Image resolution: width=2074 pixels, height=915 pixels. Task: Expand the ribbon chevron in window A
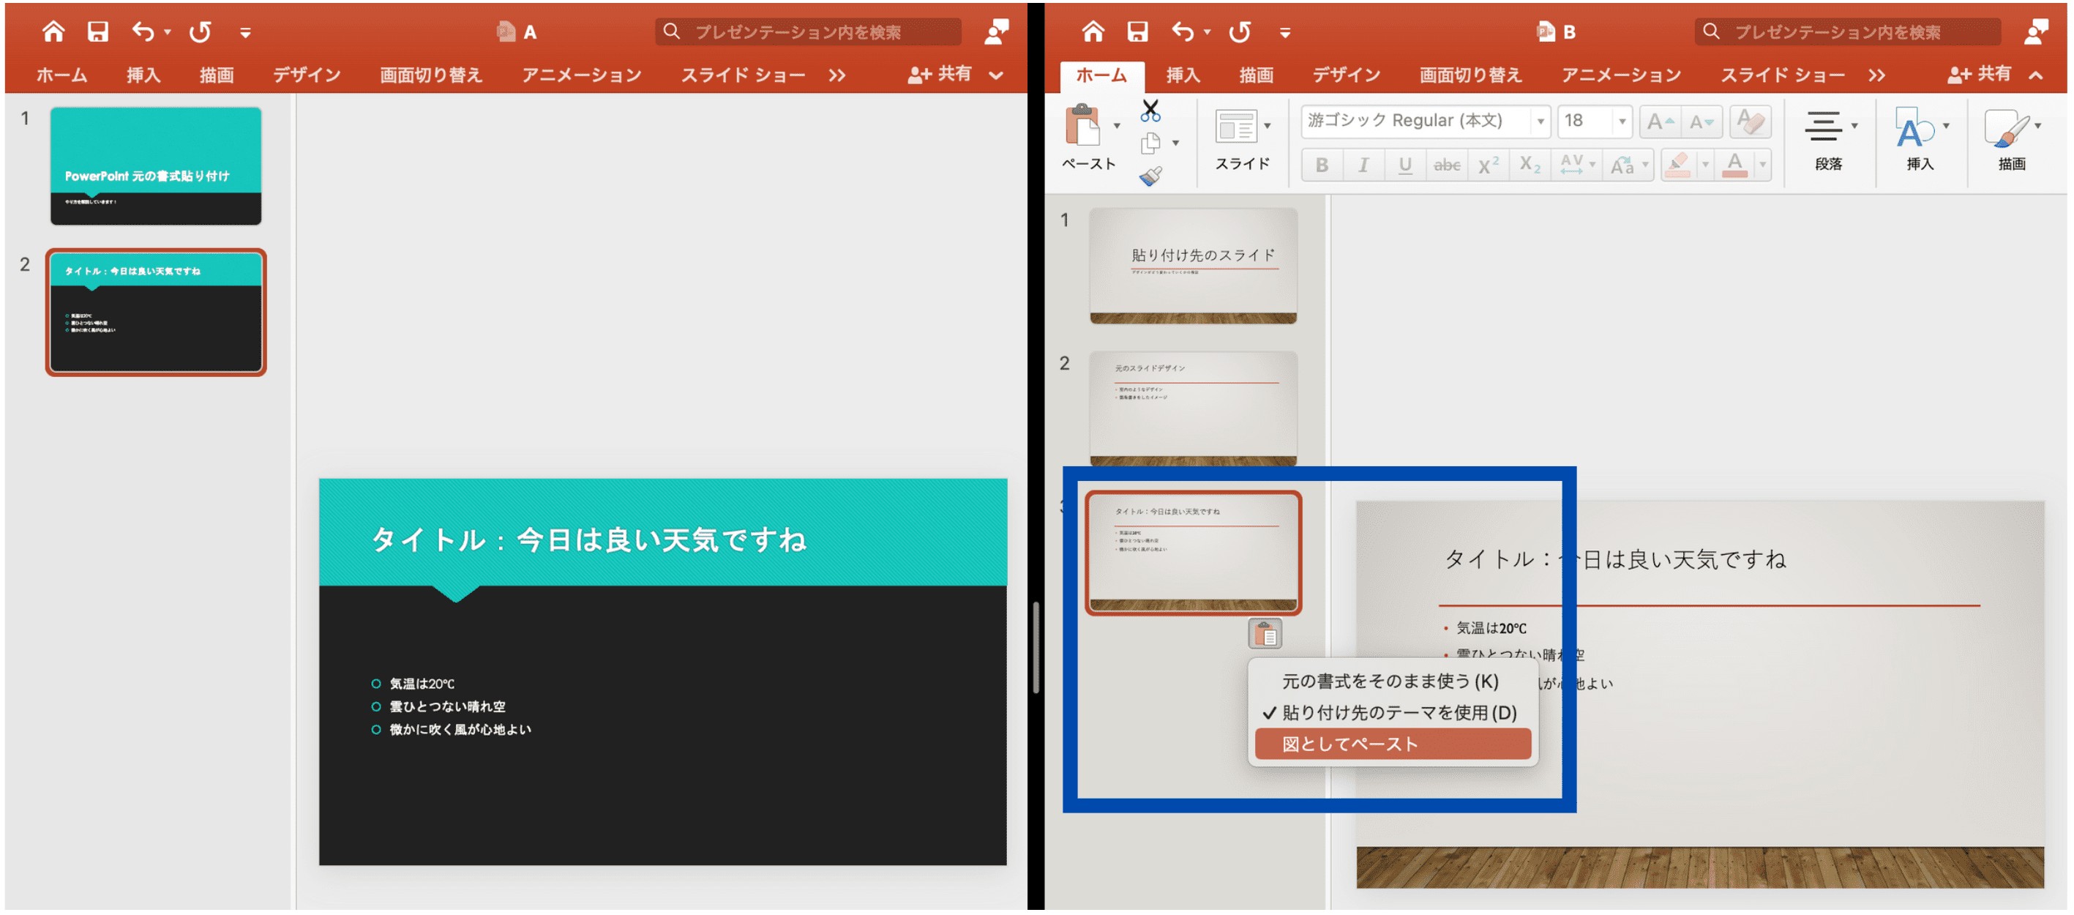click(x=996, y=75)
